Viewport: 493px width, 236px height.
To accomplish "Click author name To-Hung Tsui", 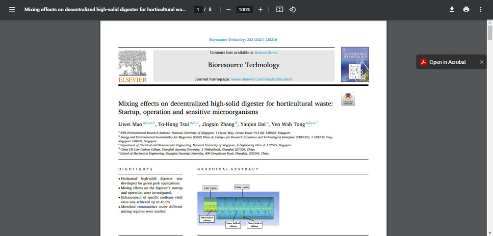I will pyautogui.click(x=173, y=124).
